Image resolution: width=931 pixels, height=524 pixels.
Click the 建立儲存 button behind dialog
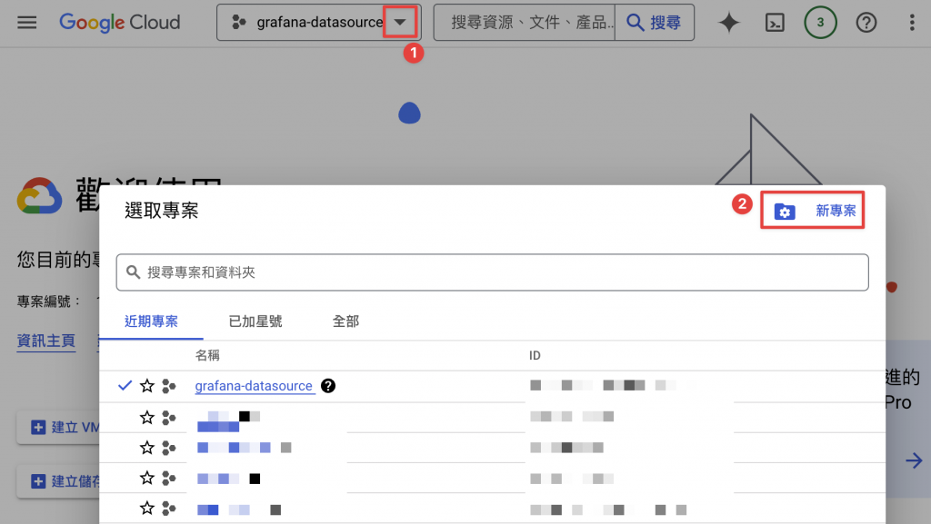(58, 481)
